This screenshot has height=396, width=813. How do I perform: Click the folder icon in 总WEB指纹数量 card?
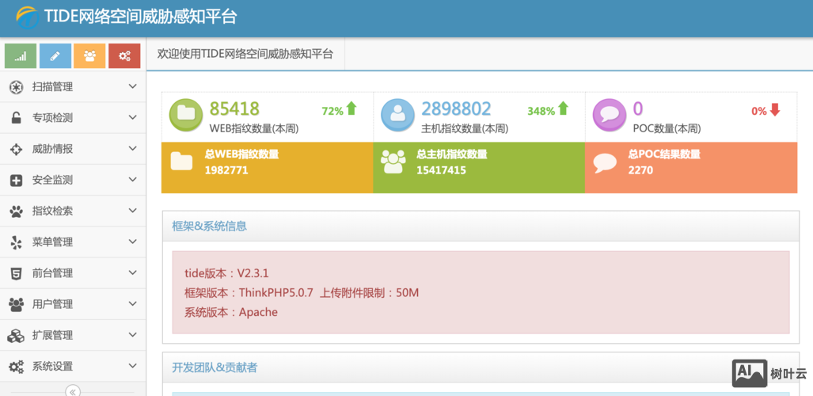tap(181, 162)
